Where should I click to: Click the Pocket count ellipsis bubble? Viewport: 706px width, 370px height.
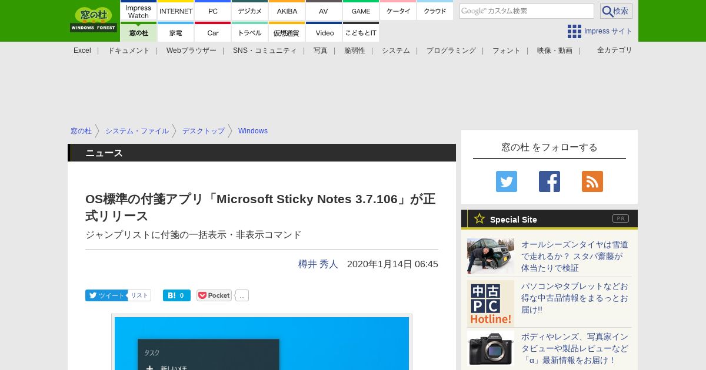(242, 295)
